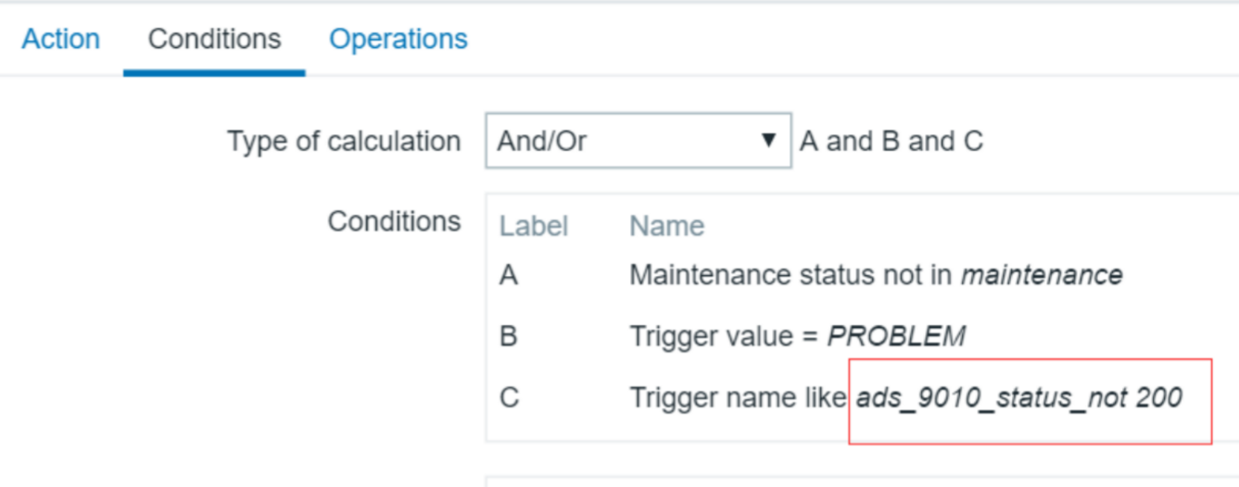Click the 'Type of calculation' label
The image size is (1239, 487).
click(x=343, y=141)
